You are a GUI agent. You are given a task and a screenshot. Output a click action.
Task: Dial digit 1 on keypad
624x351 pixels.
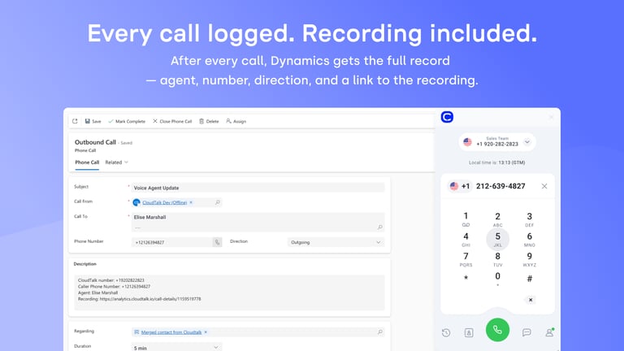pyautogui.click(x=466, y=219)
